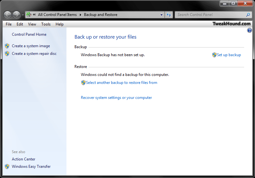Image resolution: width=255 pixels, height=178 pixels.
Task: Maximize the Backup and Restore window
Action: point(233,3)
